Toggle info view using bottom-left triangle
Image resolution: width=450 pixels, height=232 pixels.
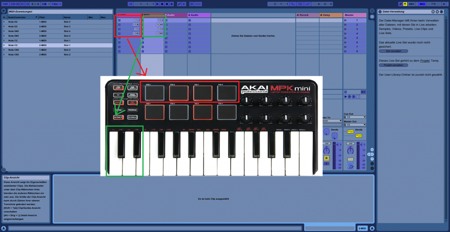point(4,228)
